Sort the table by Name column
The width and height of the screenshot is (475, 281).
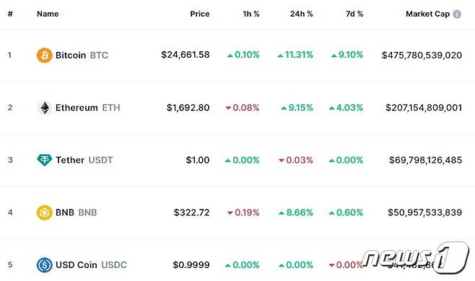point(48,14)
